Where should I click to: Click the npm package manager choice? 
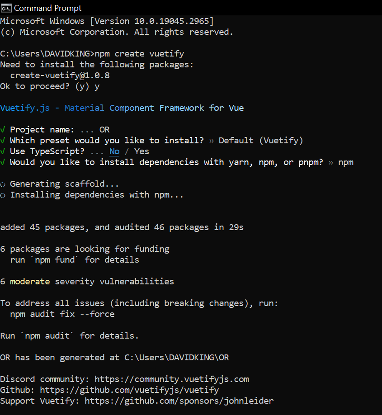346,162
